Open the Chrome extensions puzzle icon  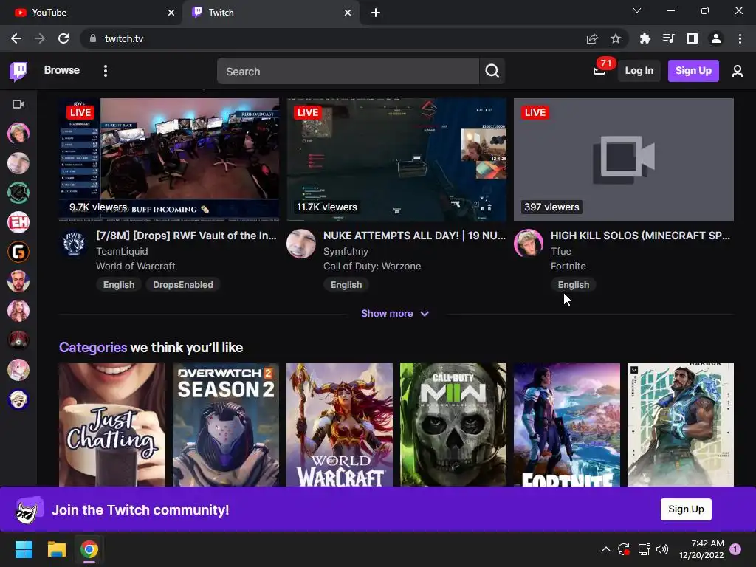[x=645, y=38]
